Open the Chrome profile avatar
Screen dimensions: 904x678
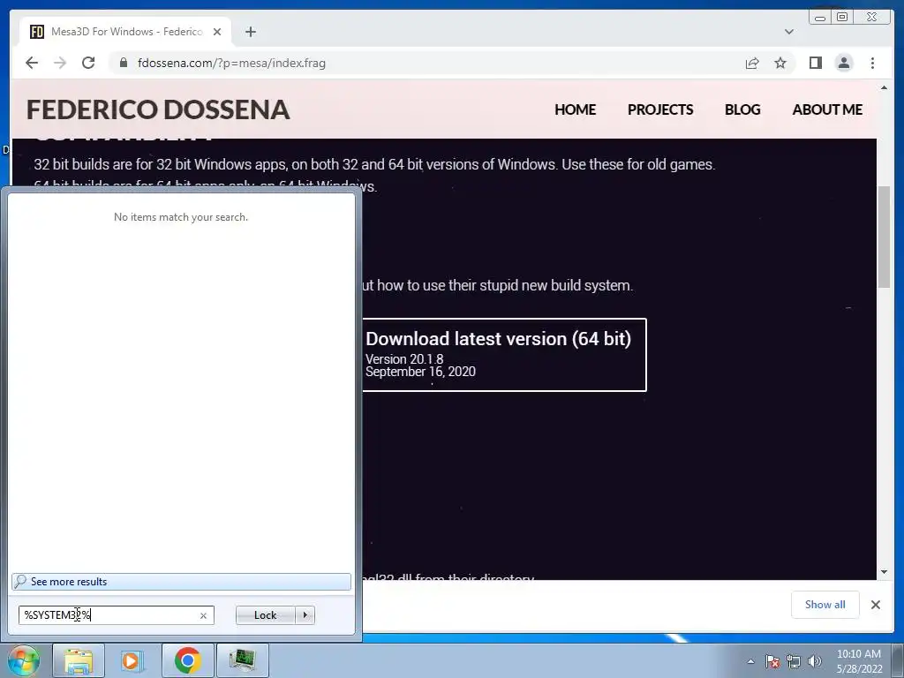click(843, 63)
